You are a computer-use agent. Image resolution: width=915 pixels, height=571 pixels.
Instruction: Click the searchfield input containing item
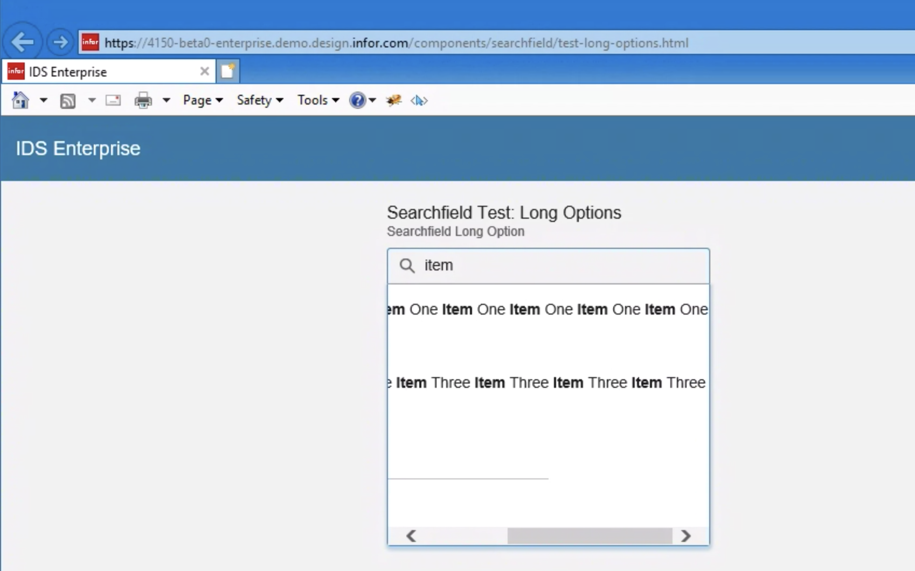[547, 266]
